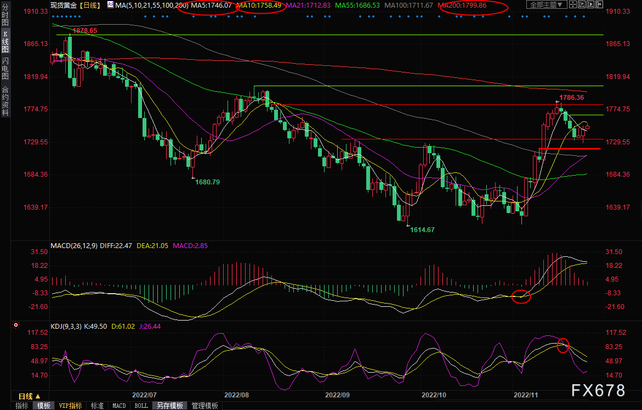Choose the 标准 template
The image size is (642, 410).
97,406
